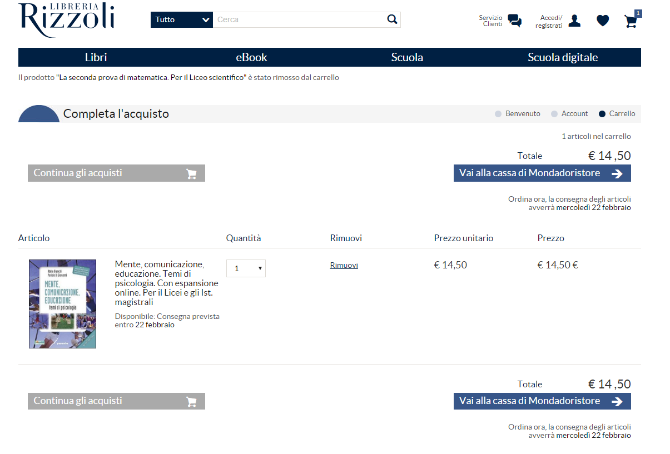This screenshot has height=454, width=670.
Task: Click the Accedi/registrati text link
Action: (x=549, y=22)
